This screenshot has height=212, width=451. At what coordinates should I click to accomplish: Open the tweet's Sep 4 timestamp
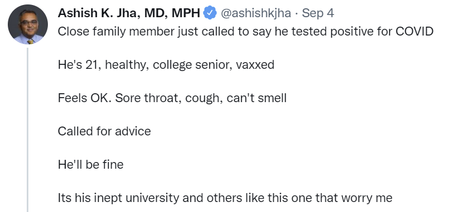click(x=318, y=13)
